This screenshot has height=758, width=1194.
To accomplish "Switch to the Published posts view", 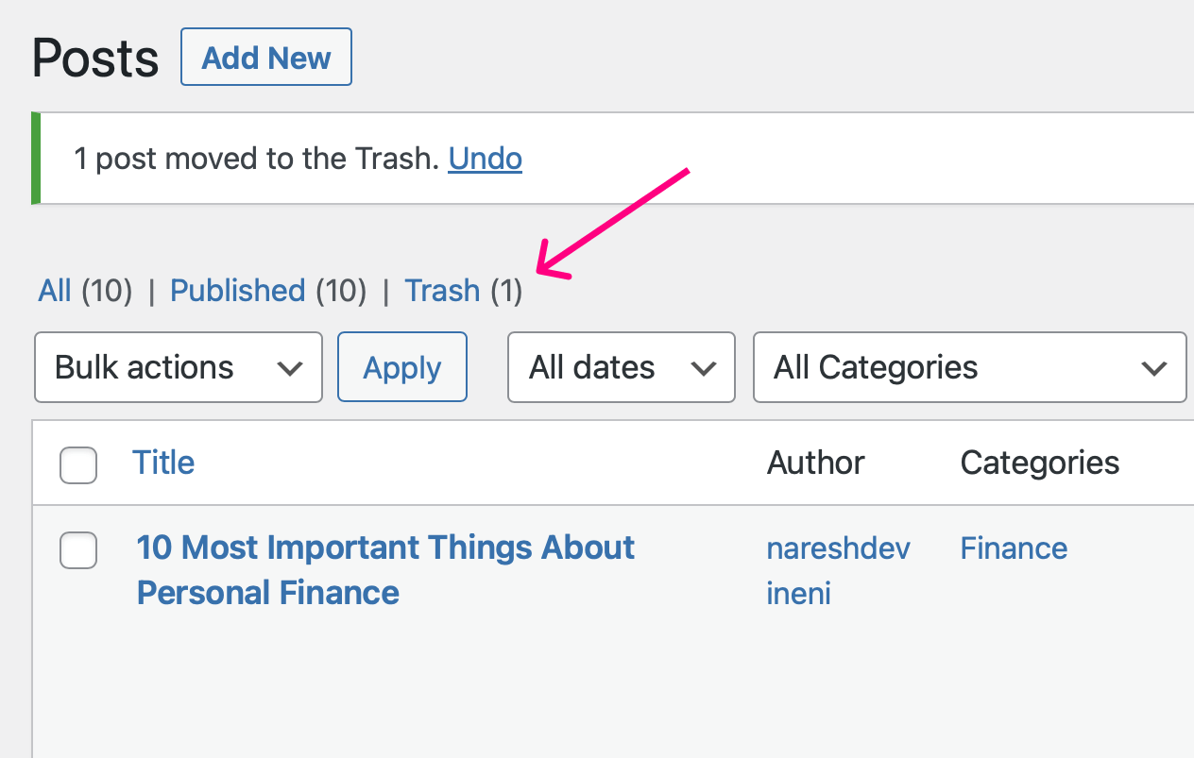I will (x=237, y=291).
